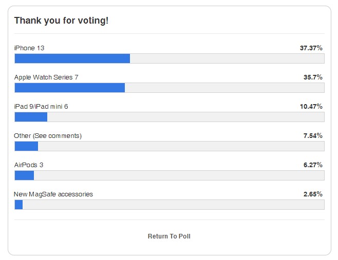The width and height of the screenshot is (338, 260).
Task: Click the New MagSafe accessories bar
Action: coord(170,205)
